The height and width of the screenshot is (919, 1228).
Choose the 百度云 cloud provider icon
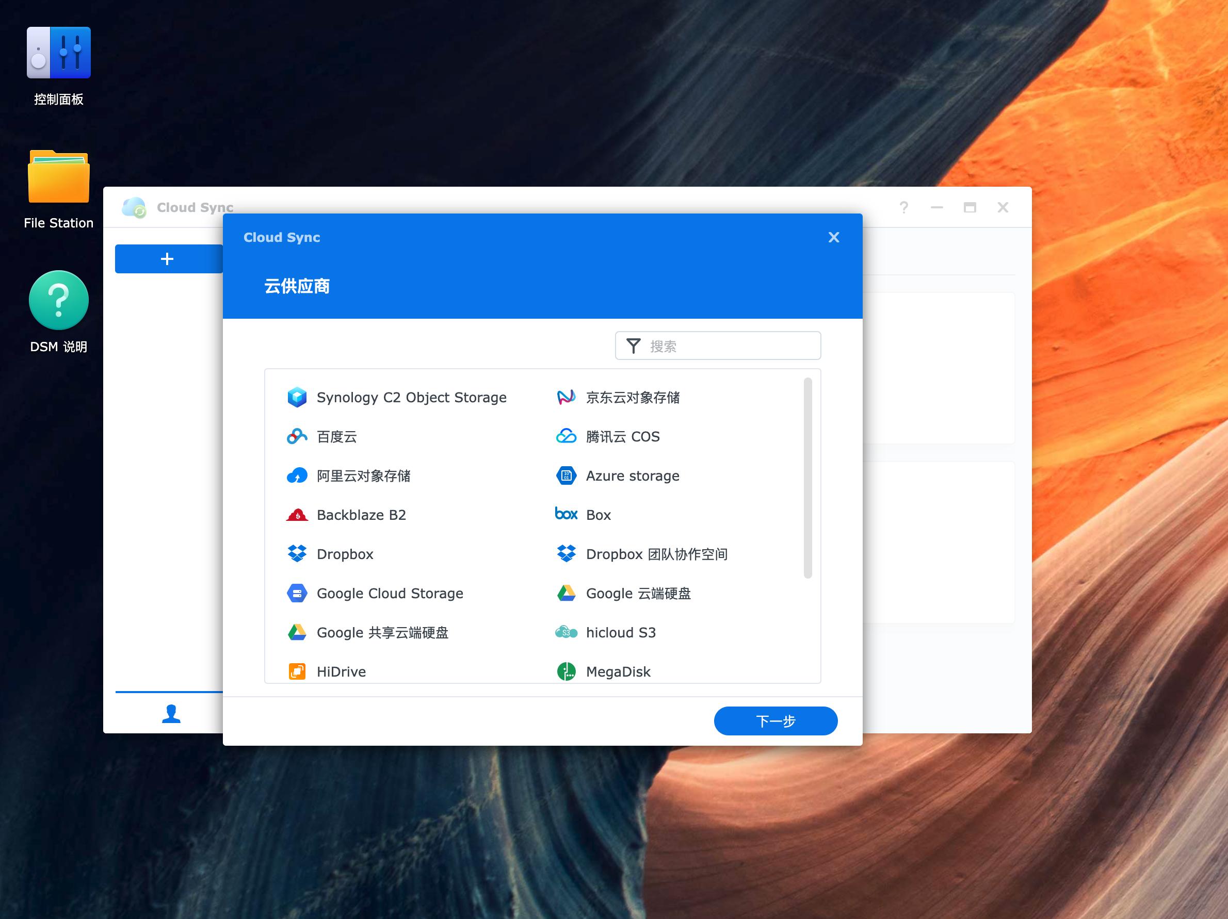pos(297,437)
